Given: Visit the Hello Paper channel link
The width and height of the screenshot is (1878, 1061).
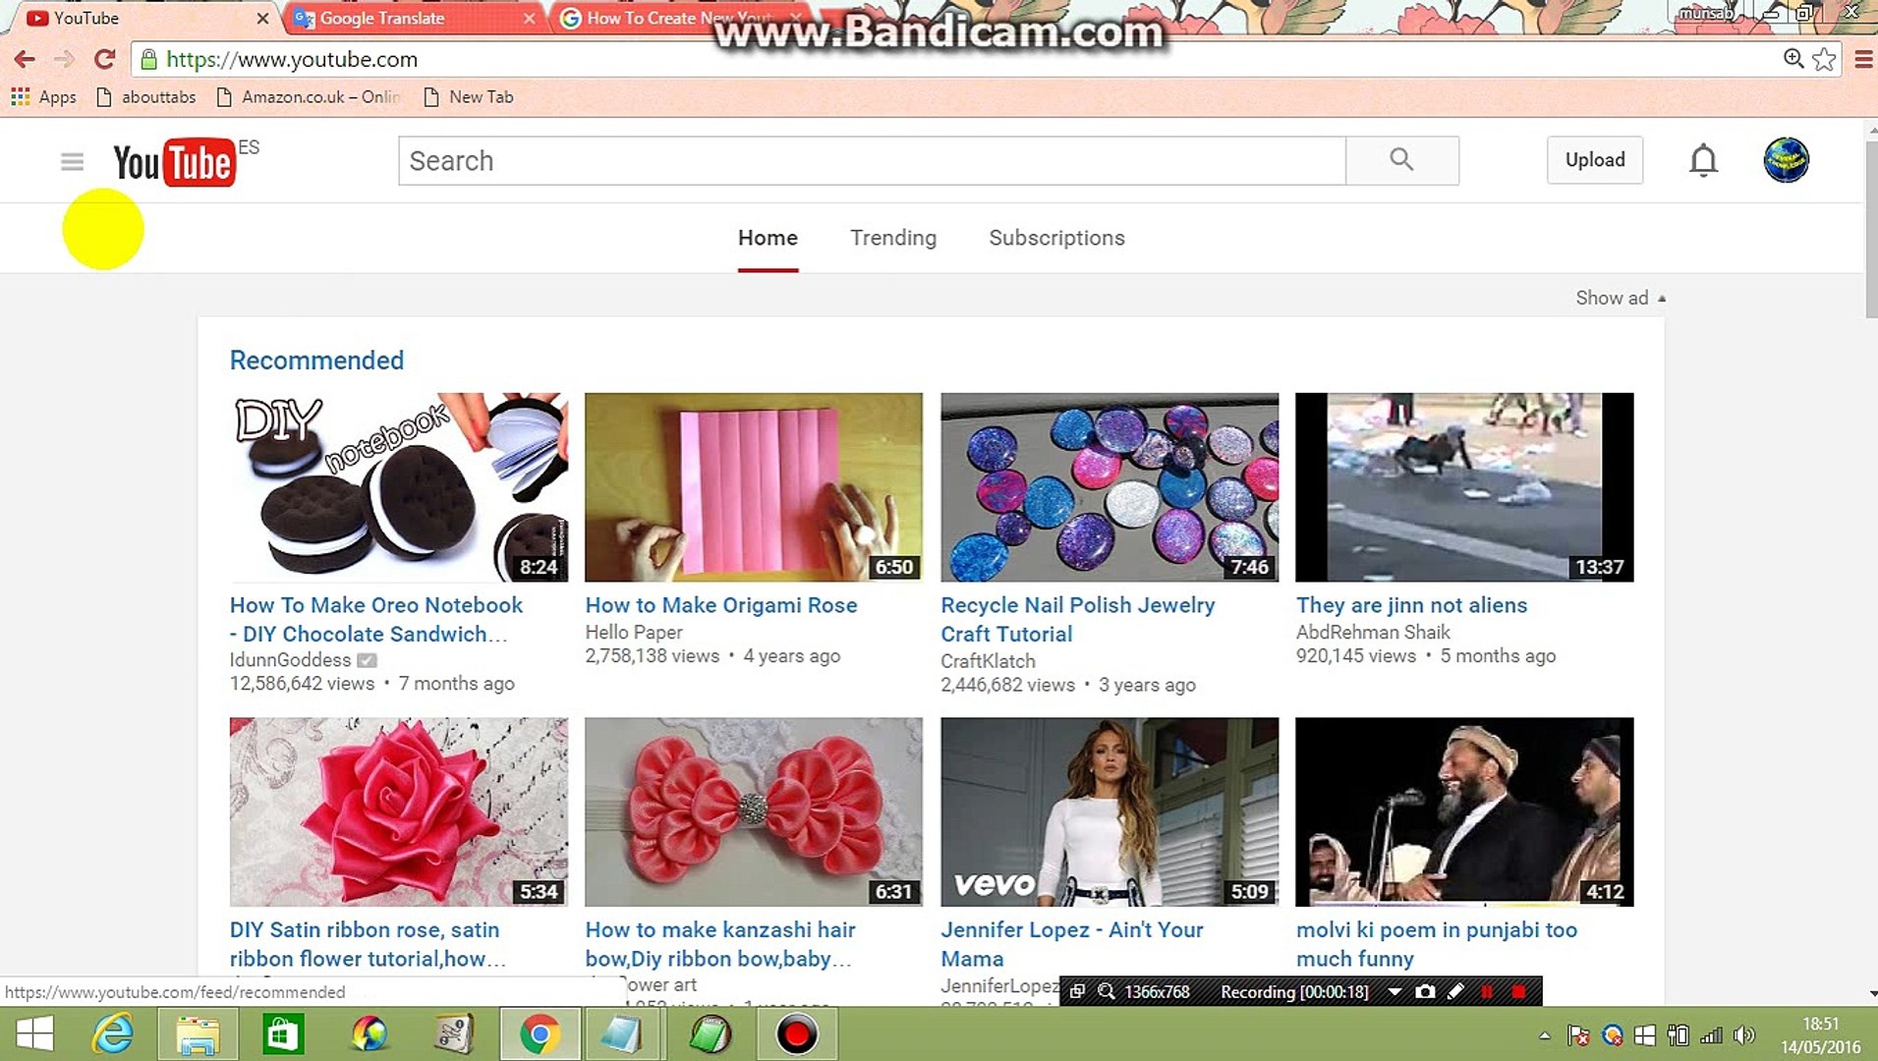Looking at the screenshot, I should point(634,633).
